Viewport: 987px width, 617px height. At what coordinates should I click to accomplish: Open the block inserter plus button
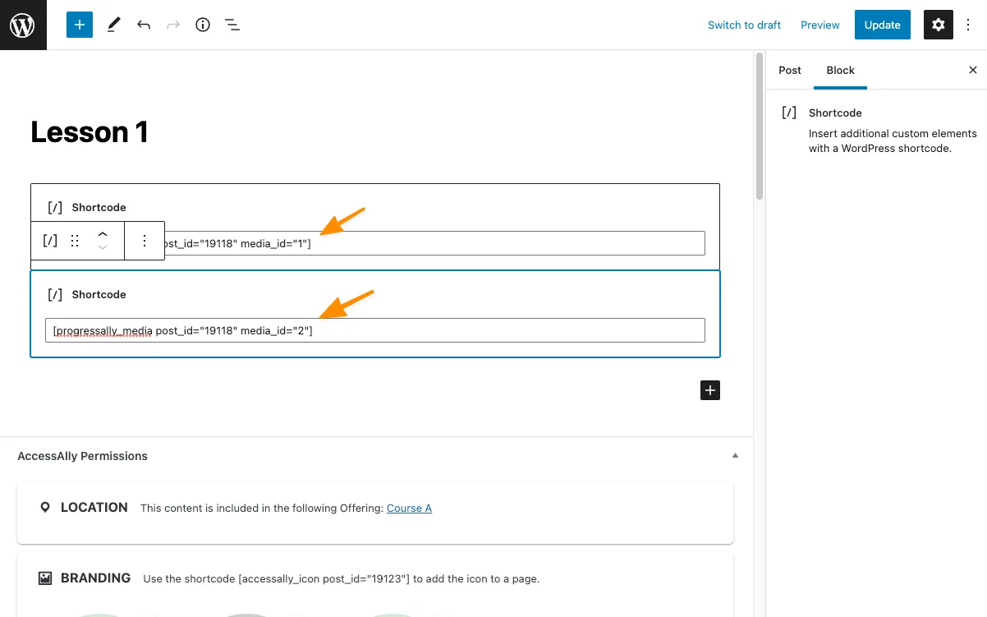click(x=80, y=25)
